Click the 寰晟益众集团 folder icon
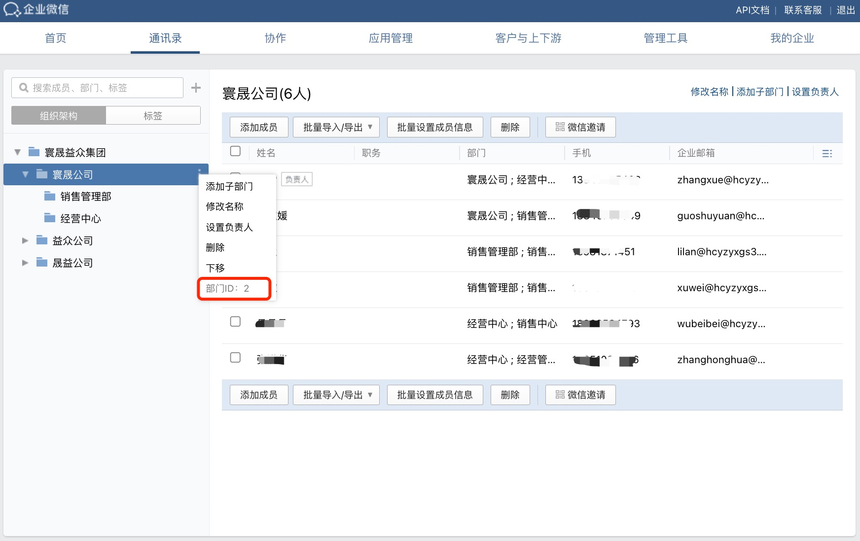 34,152
